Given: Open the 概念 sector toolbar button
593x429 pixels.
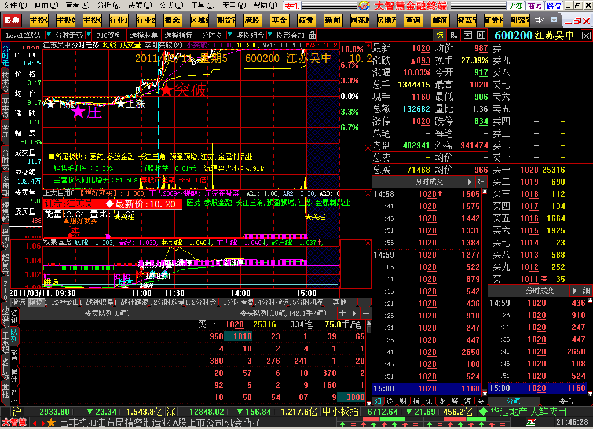Looking at the screenshot, I should pos(172,20).
